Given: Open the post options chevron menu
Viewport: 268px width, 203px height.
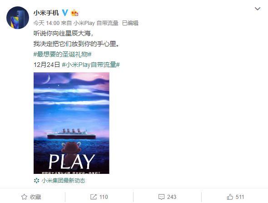Looking at the screenshot, I should (x=258, y=9).
